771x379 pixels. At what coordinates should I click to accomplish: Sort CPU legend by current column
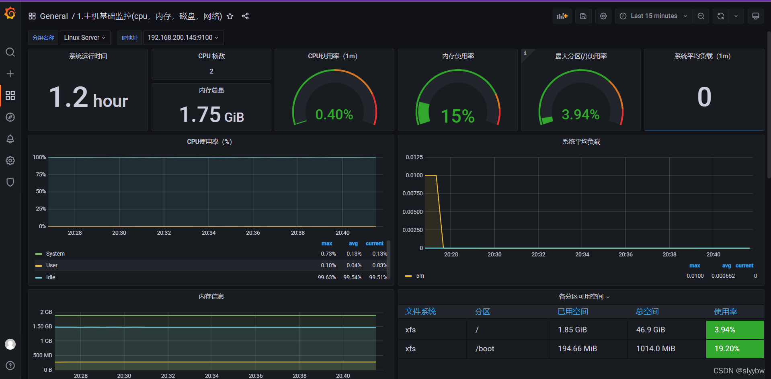375,244
